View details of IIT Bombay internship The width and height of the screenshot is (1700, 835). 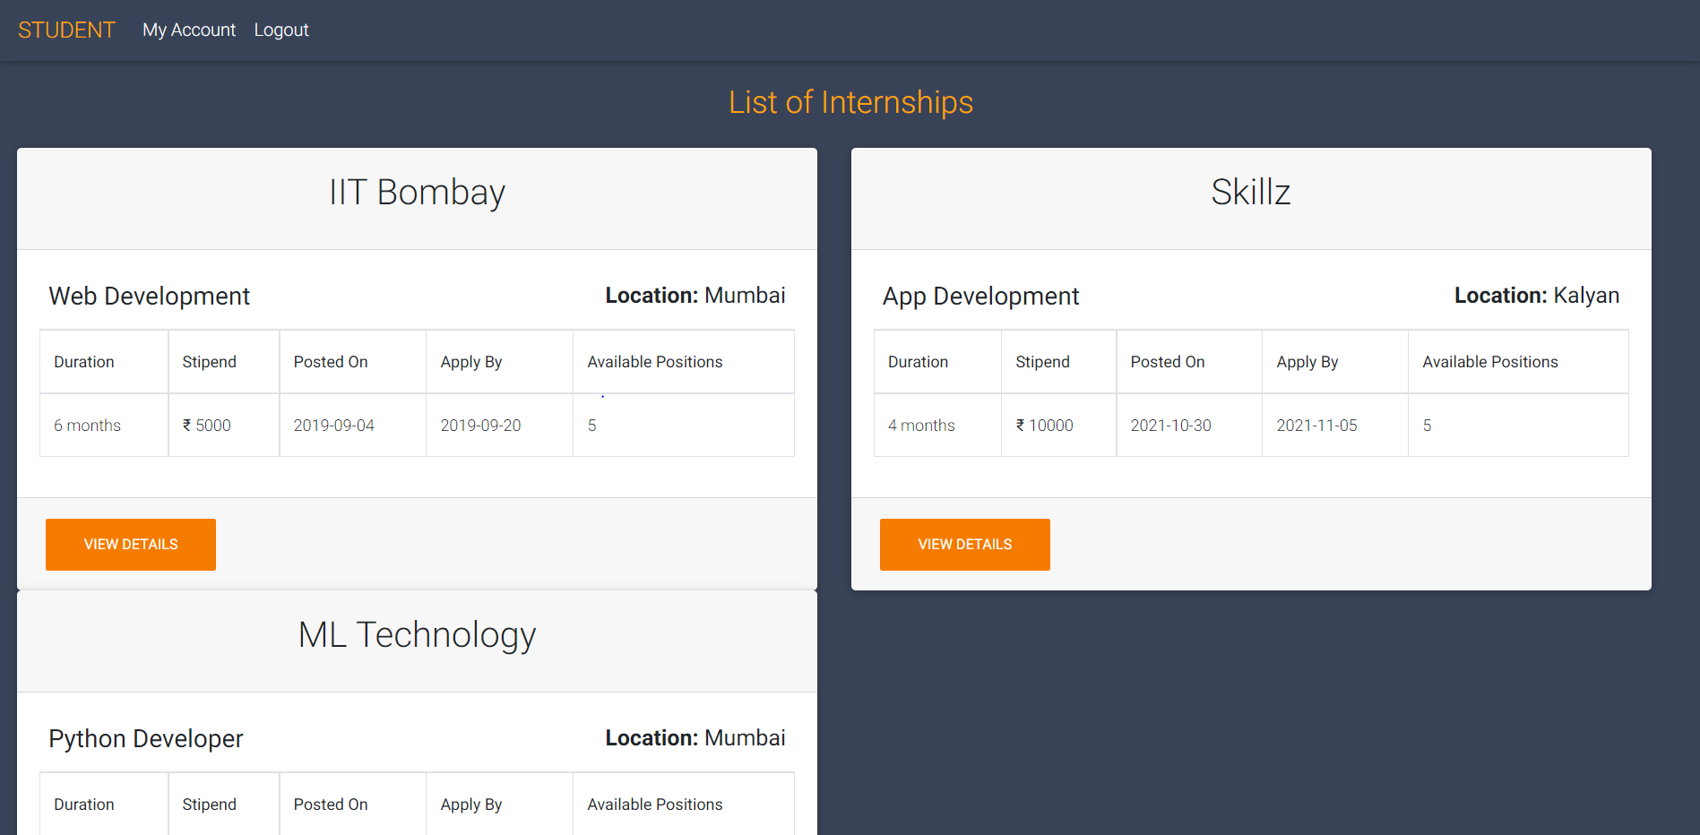[x=130, y=544]
